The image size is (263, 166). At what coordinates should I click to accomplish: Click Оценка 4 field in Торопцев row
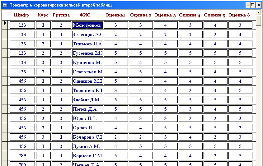pyautogui.click(x=190, y=90)
